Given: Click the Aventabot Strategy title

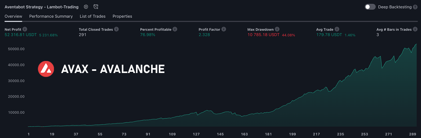Looking at the screenshot, I should [42, 7].
